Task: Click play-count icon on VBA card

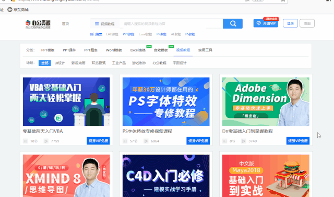Action: click(x=46, y=141)
